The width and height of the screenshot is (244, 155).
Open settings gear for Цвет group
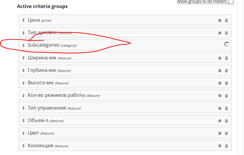click(220, 133)
